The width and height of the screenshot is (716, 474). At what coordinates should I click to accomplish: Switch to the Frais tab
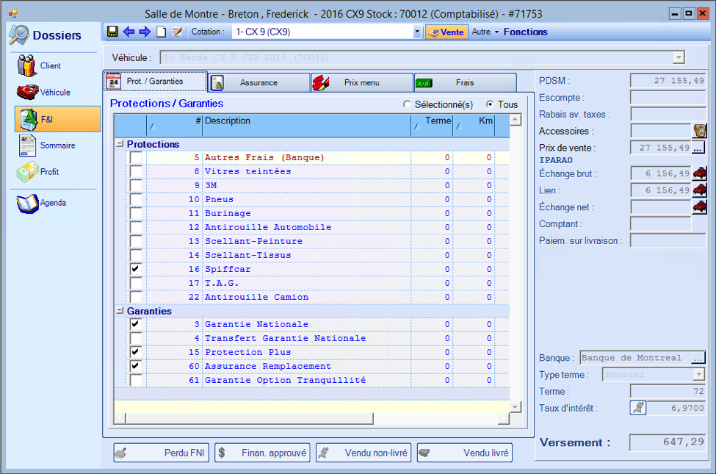pos(465,83)
